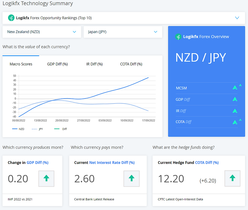This screenshot has height=210, width=248.
Task: Click the NZD / JPY pair heading
Action: click(x=201, y=58)
